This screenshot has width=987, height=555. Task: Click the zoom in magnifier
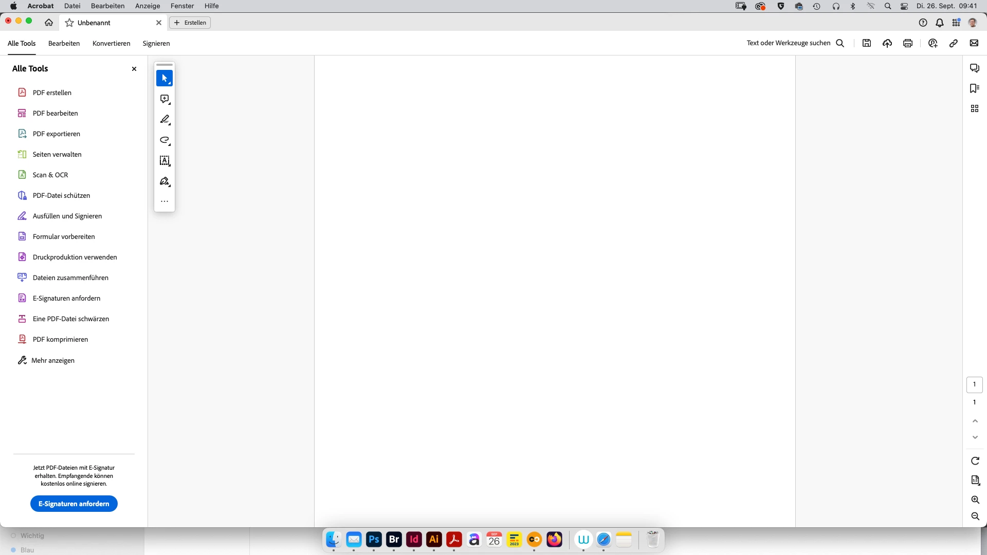pyautogui.click(x=975, y=500)
